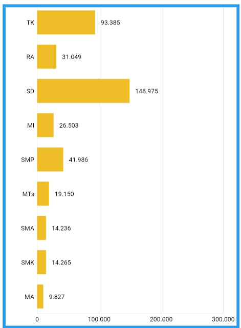Click the TK bar in the chart

coord(66,23)
